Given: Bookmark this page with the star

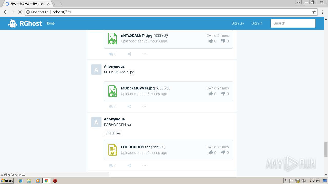Looking at the screenshot, I should 314,12.
